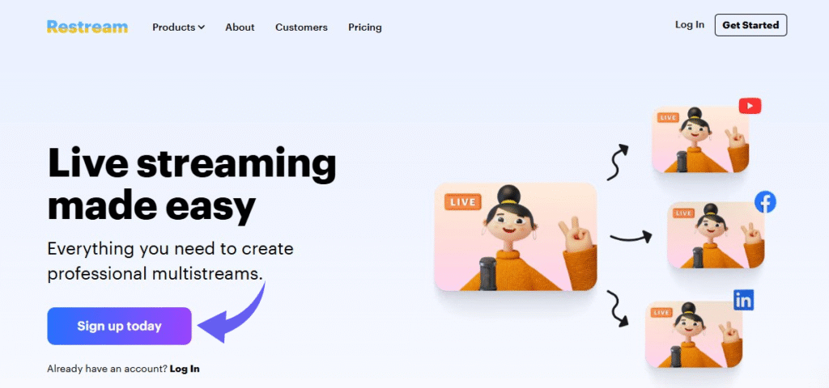Expand the Products dropdown menu

click(178, 27)
